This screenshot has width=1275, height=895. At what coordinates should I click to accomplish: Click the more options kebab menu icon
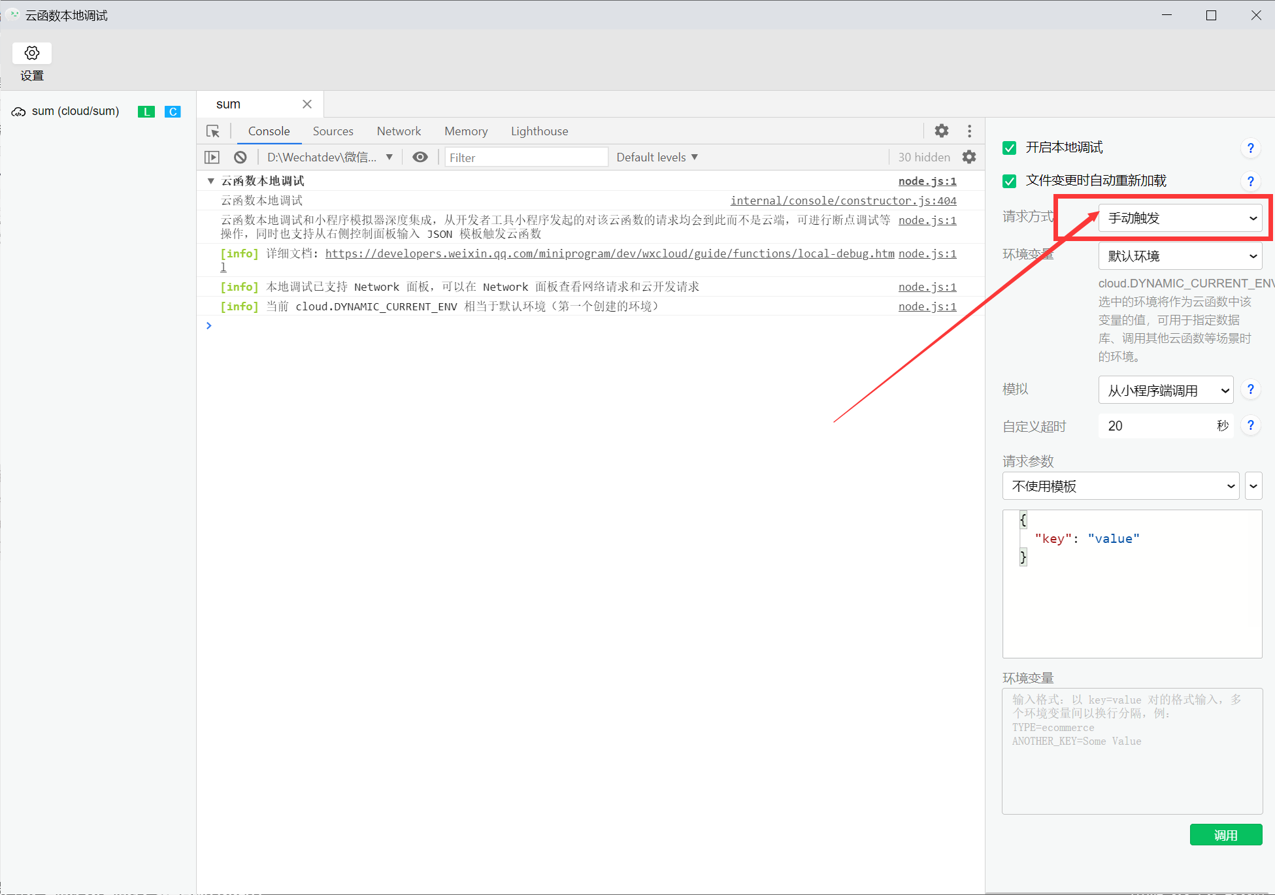coord(968,131)
